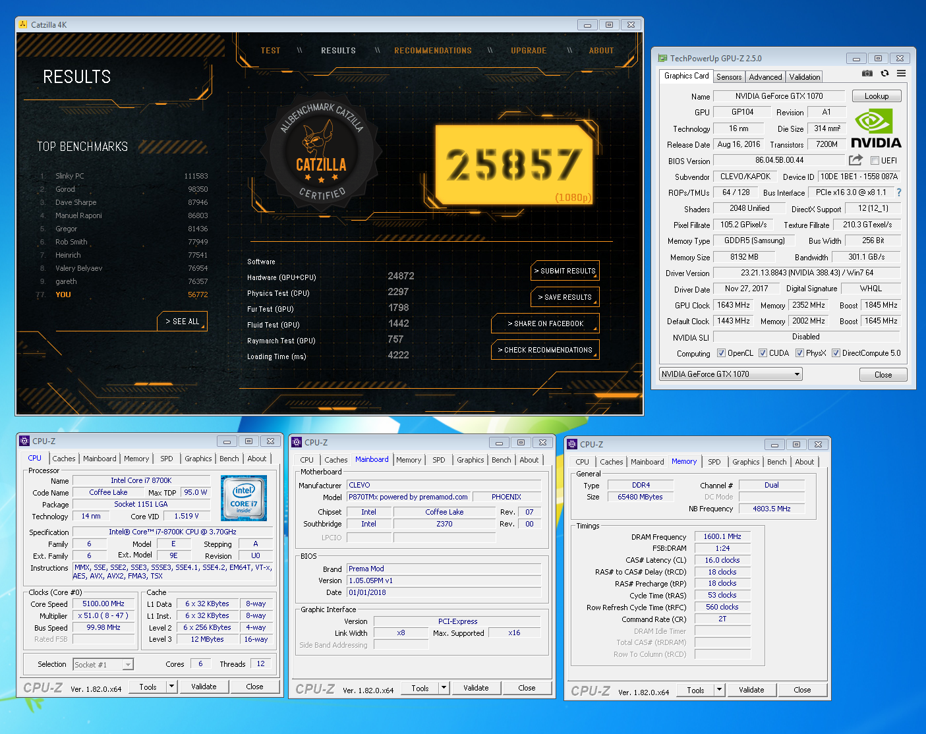Click the CPU-Z title icon in Memory window

pyautogui.click(x=572, y=444)
